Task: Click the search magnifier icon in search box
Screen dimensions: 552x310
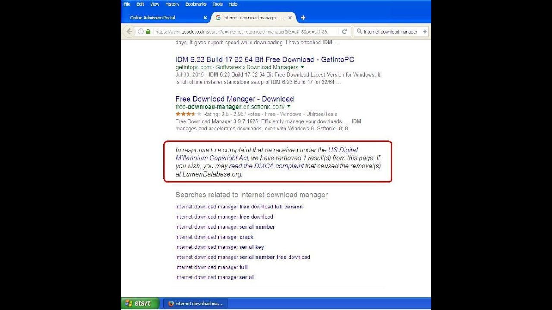Action: (359, 31)
